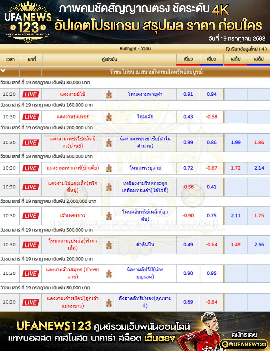Open stats chart icon for แดงงามมหากาฬ match

109,168
